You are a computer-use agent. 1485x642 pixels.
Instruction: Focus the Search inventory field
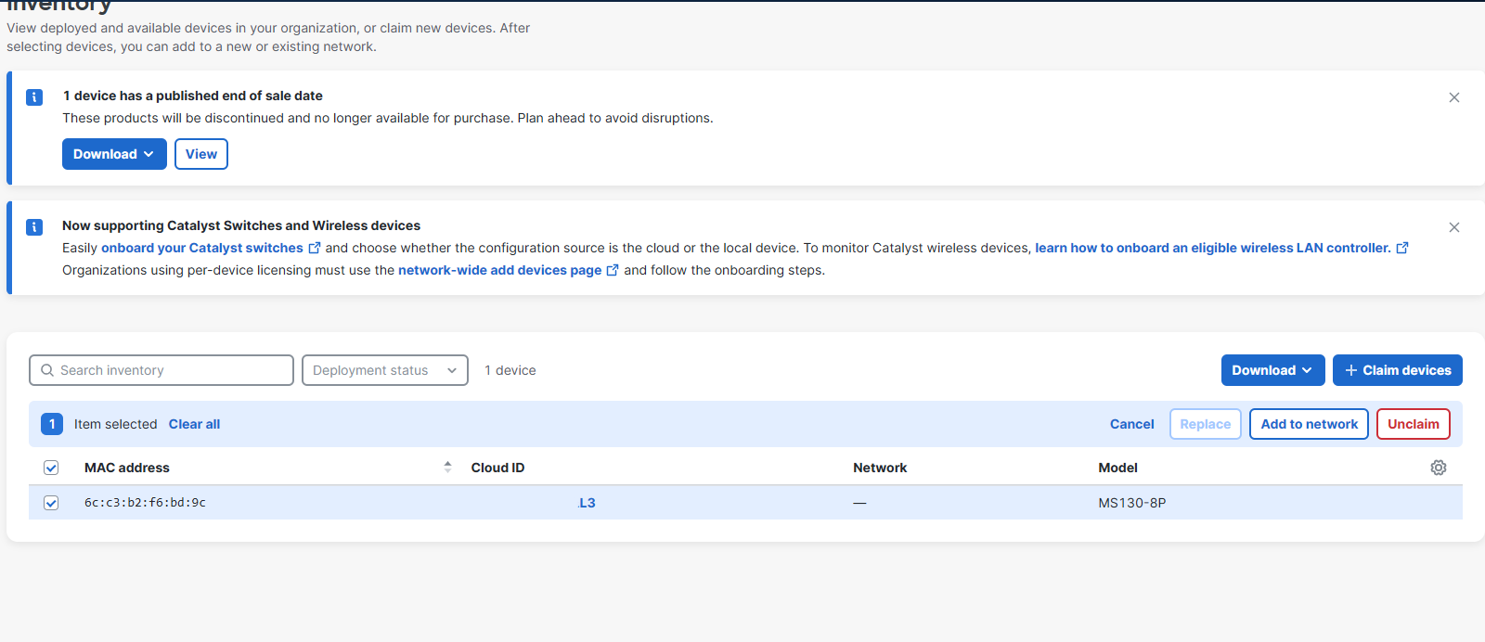(161, 370)
